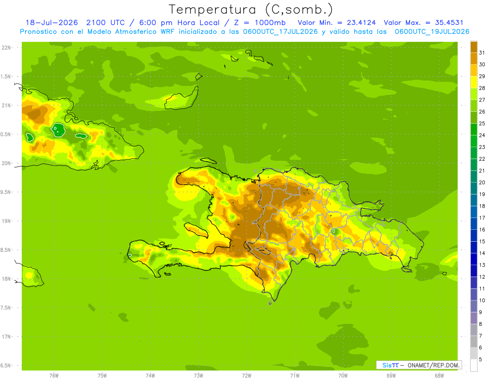Click the '20N' latitude label

click(6, 163)
